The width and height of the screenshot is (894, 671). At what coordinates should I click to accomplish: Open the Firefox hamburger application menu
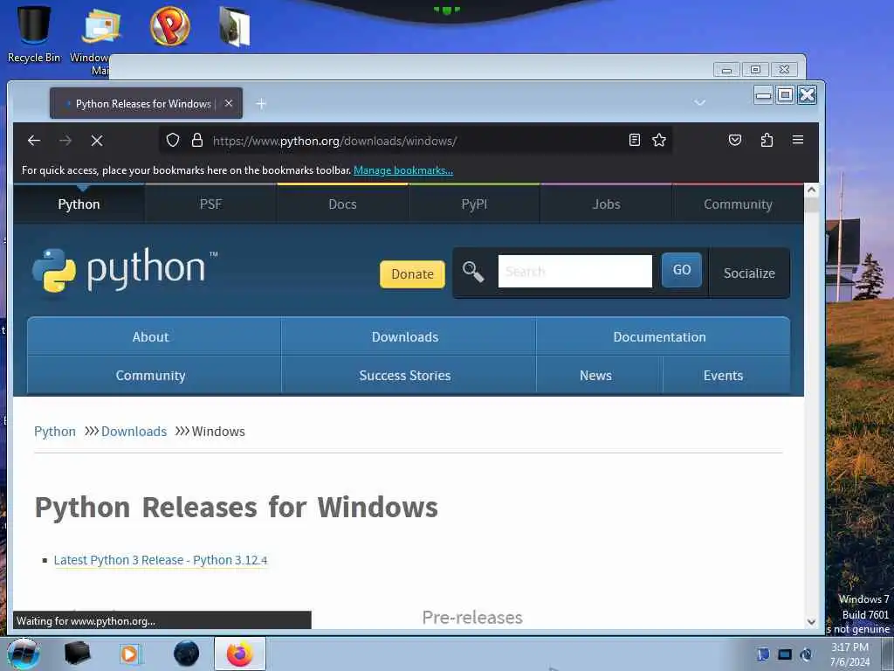point(798,140)
